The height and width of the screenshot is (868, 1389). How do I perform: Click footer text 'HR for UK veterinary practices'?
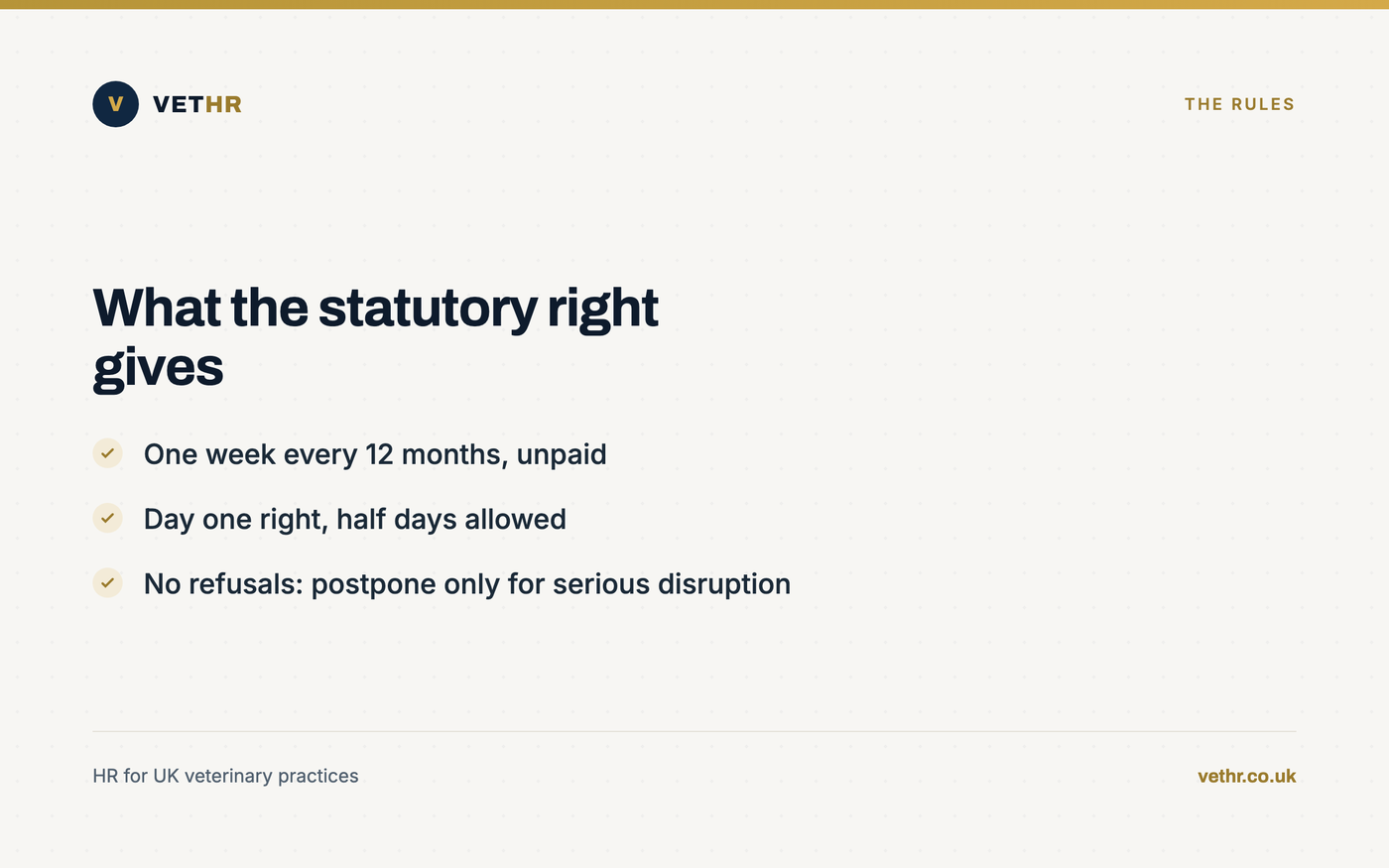point(225,776)
